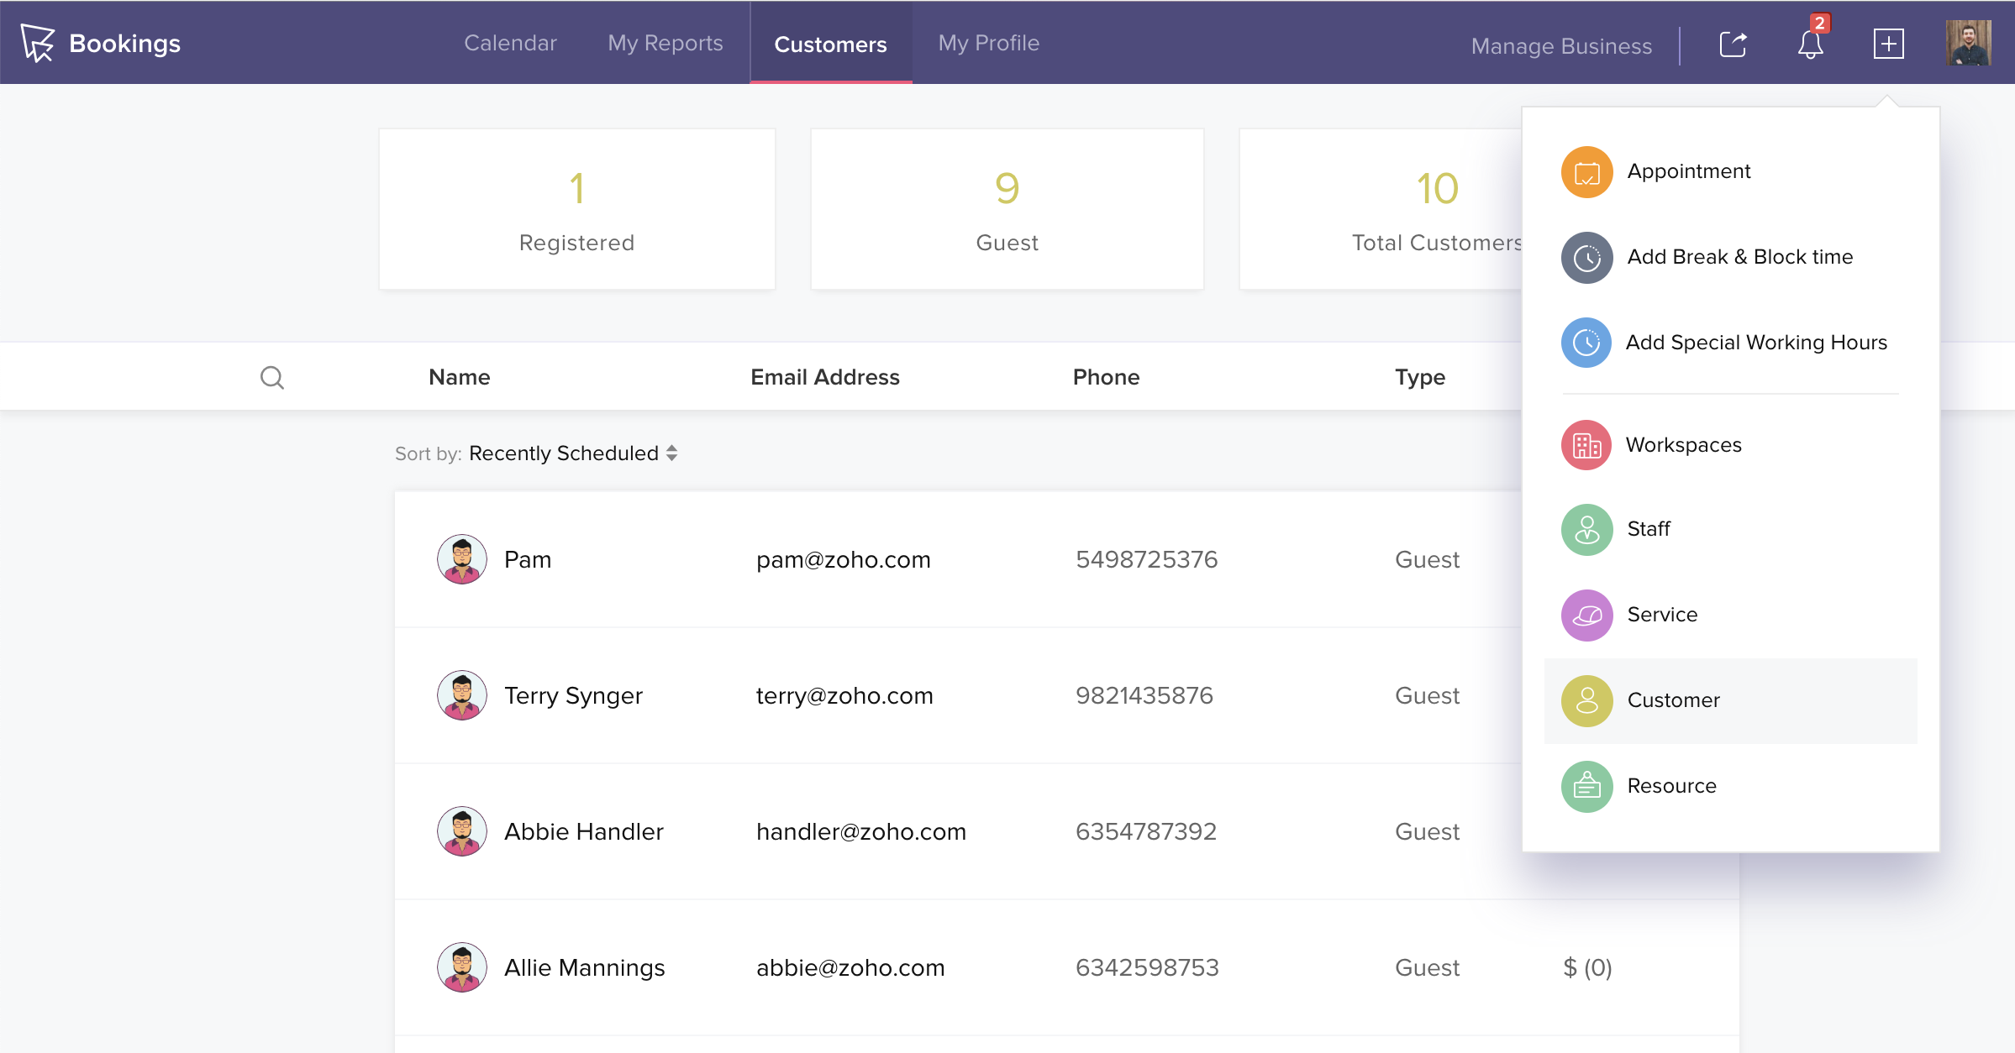
Task: Select Workspaces in the add menu
Action: tap(1683, 445)
